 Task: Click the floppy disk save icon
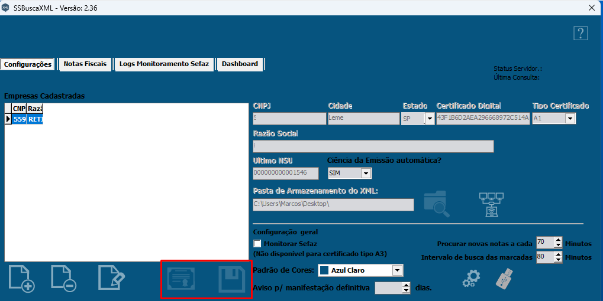231,279
